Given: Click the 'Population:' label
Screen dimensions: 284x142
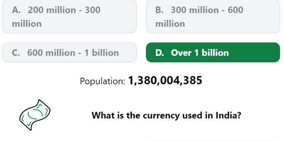Looking at the screenshot, I should point(103,81).
